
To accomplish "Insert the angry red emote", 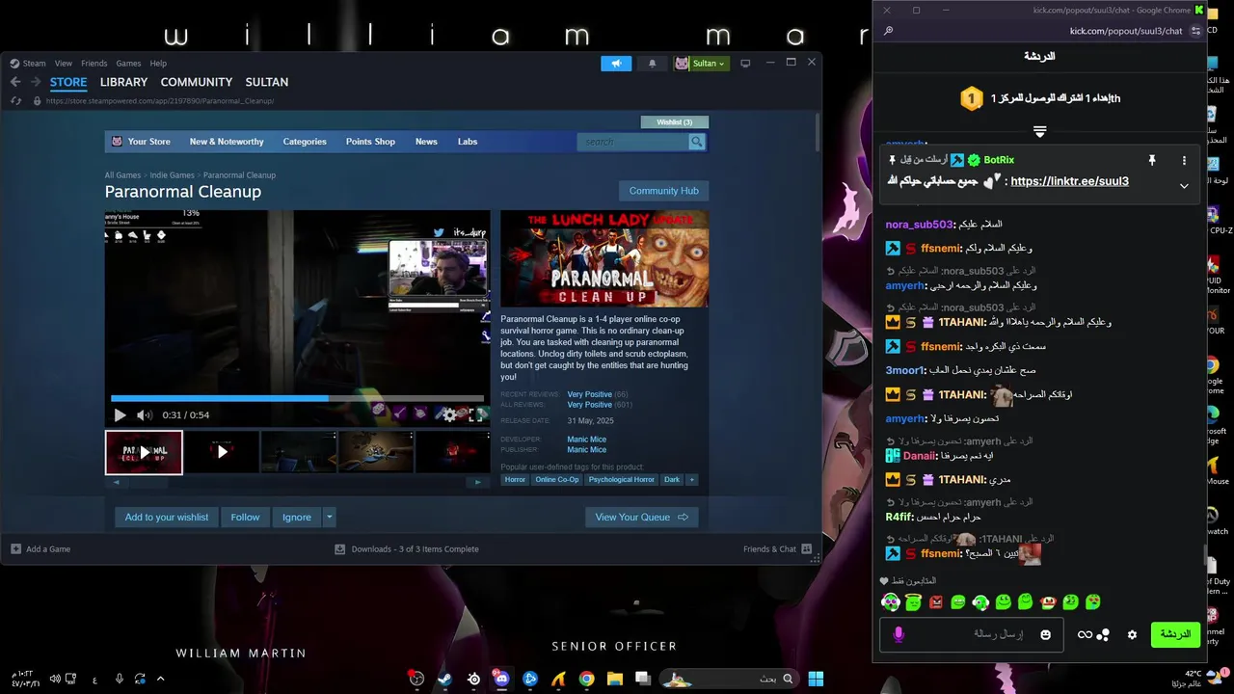I will (935, 602).
